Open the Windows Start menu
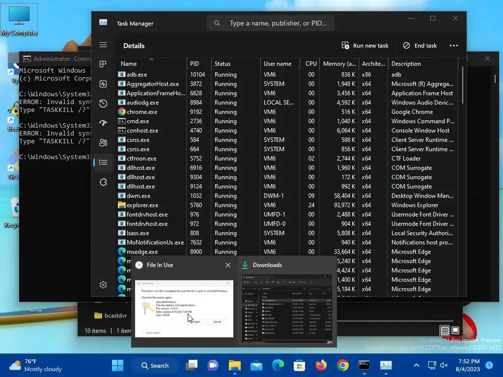Screen dimensions: 503x377 [x=117, y=365]
